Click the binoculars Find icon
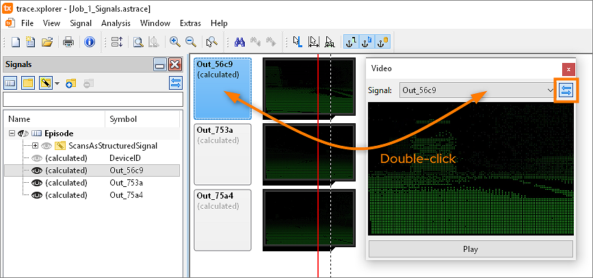The height and width of the screenshot is (278, 593). [240, 42]
